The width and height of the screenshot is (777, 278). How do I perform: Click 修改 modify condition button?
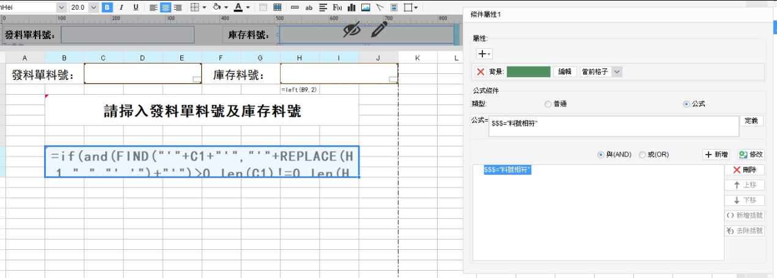click(x=750, y=155)
